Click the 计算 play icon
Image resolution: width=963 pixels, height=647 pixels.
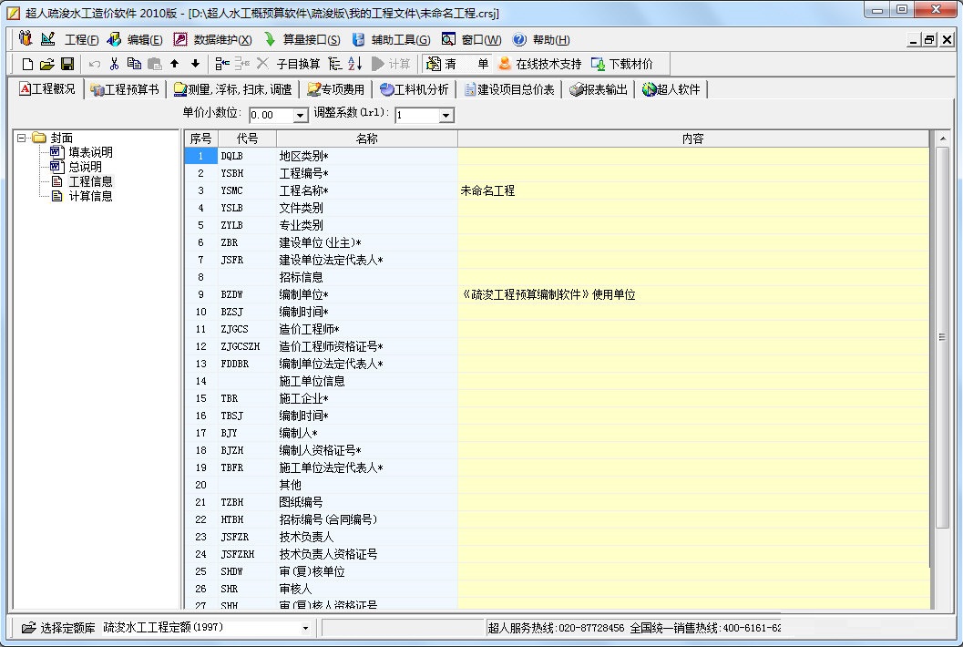coord(378,64)
